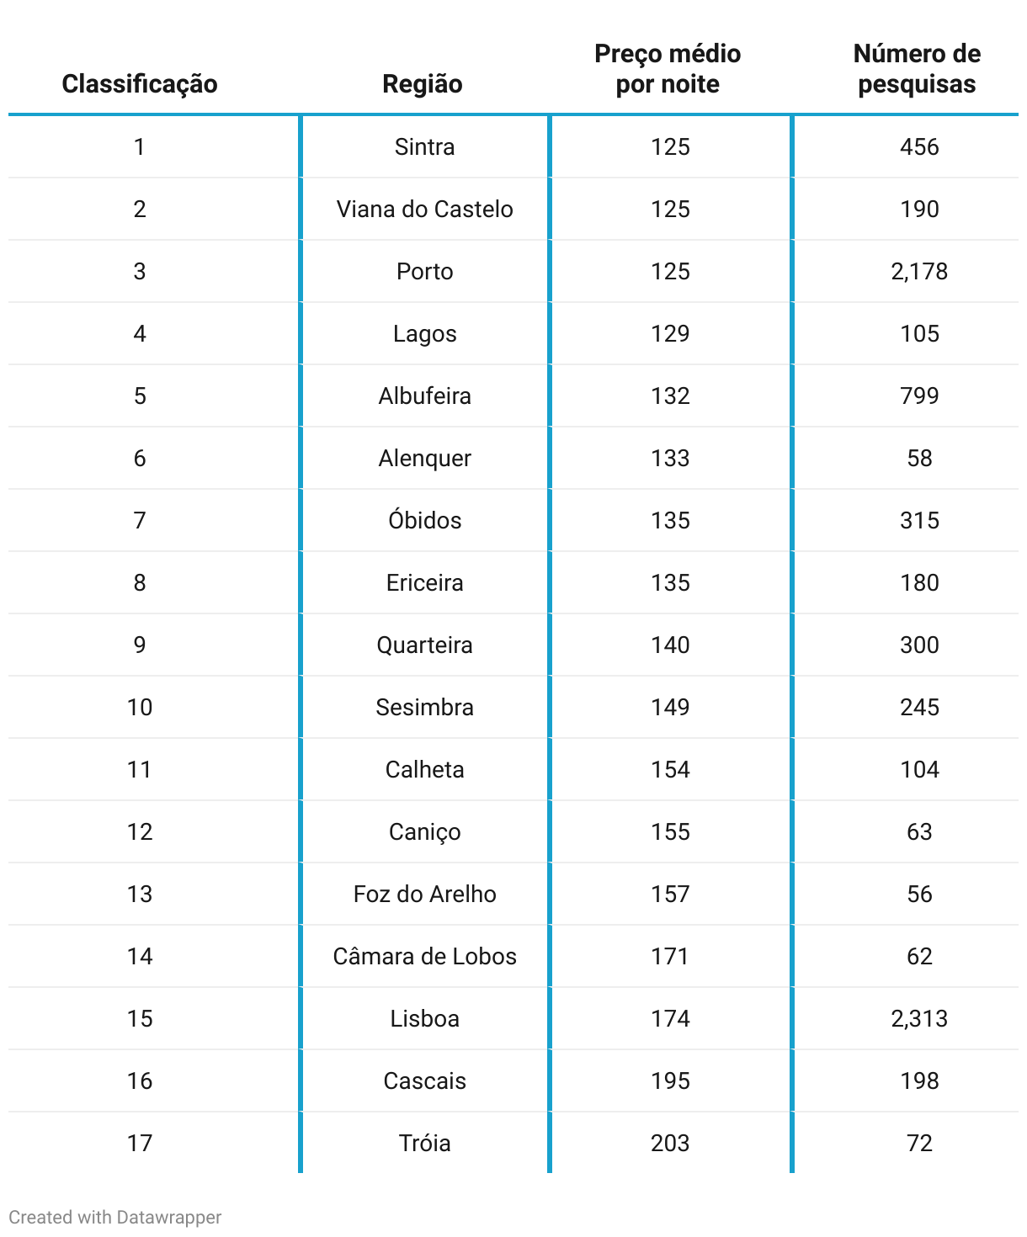The width and height of the screenshot is (1027, 1237).
Task: Select the Sesimbra price value 149
Action: click(x=670, y=708)
